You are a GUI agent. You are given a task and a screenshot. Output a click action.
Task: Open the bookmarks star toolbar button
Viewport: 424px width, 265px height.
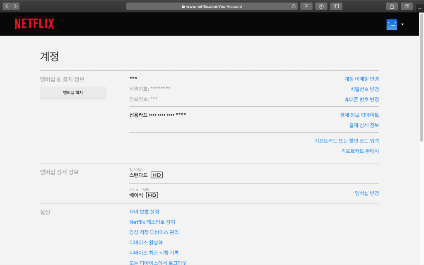(306, 6)
